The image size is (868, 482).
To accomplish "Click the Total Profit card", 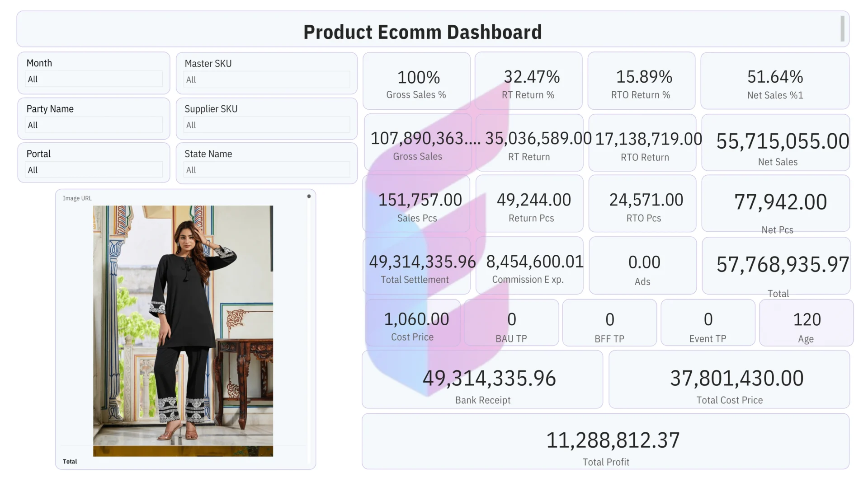I will pyautogui.click(x=605, y=442).
